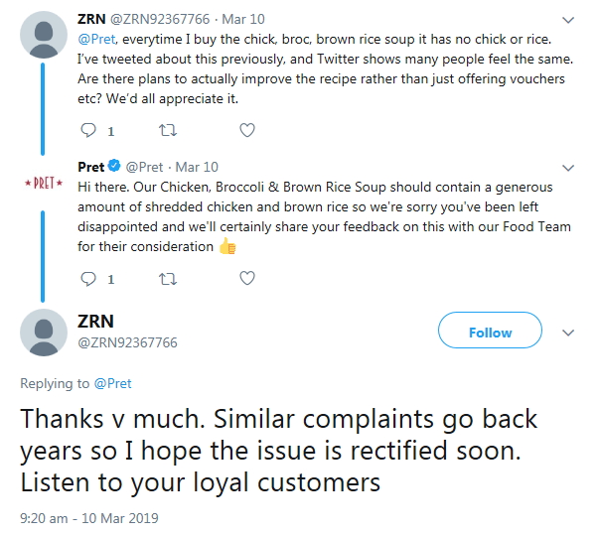Like ZRN's first tweet
The width and height of the screenshot is (599, 536).
(x=247, y=130)
